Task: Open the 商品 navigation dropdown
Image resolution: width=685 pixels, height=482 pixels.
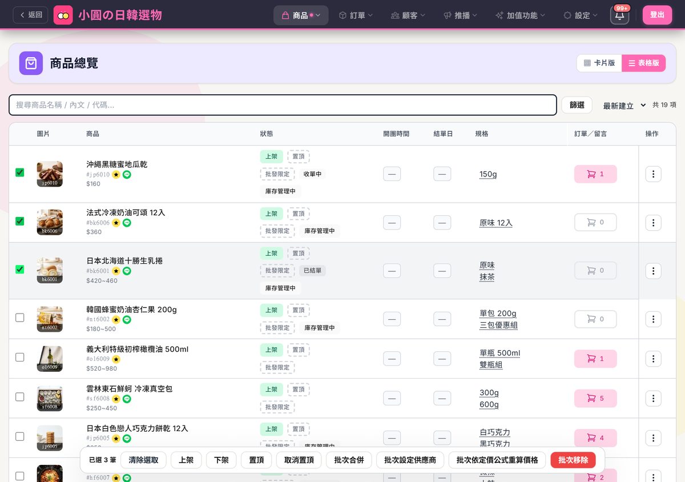Action: point(301,15)
